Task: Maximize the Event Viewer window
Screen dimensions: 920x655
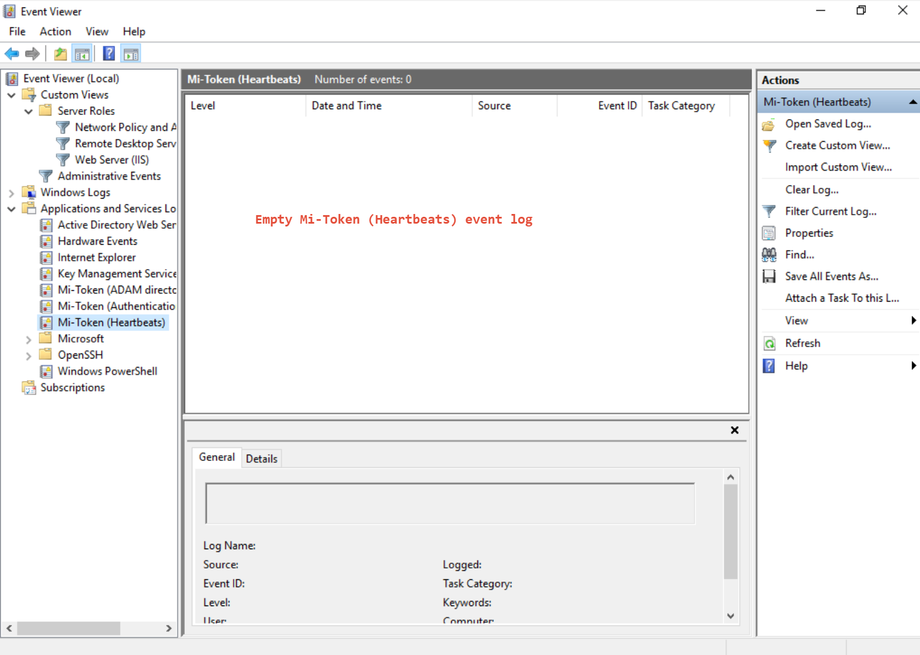Action: (861, 10)
